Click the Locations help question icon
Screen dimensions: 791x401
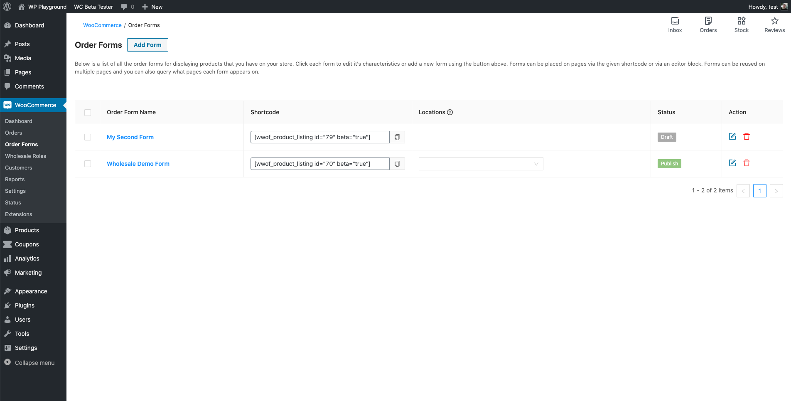point(450,112)
